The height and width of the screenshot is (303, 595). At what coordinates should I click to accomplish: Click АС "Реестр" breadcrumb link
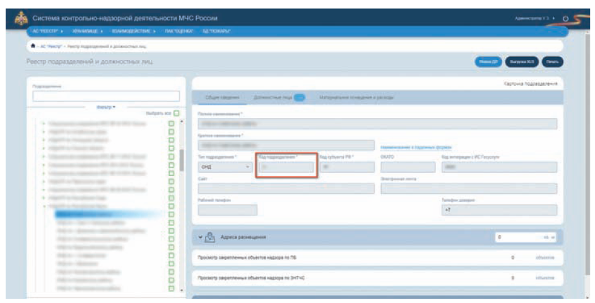(x=51, y=46)
